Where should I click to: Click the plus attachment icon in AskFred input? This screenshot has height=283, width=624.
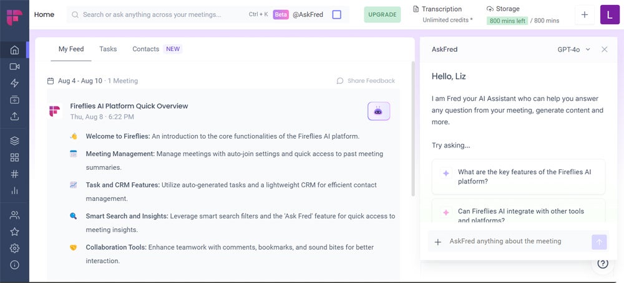pyautogui.click(x=437, y=241)
